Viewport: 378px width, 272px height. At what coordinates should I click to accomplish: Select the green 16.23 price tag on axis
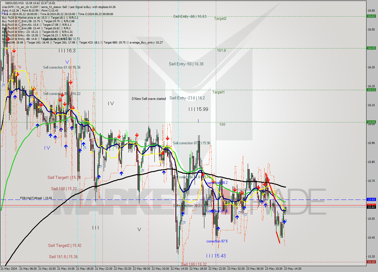371,90
